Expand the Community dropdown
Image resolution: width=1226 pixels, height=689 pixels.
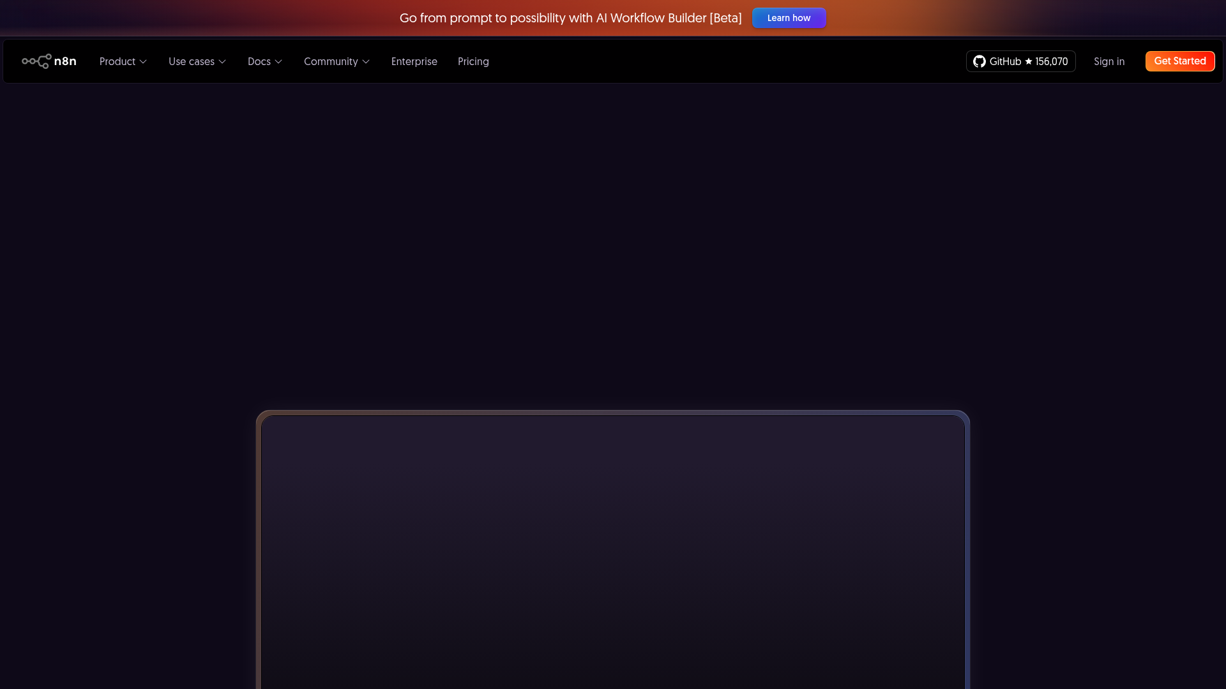[337, 61]
